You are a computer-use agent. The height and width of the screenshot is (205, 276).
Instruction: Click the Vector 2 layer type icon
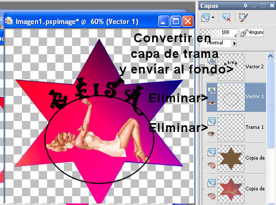(212, 61)
